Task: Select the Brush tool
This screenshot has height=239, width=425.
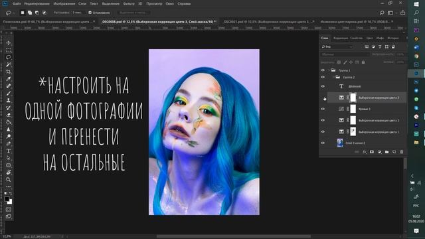Action: 9,93
